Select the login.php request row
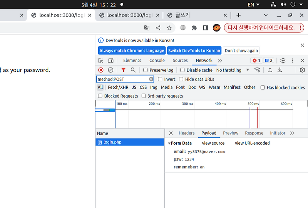 (130, 142)
